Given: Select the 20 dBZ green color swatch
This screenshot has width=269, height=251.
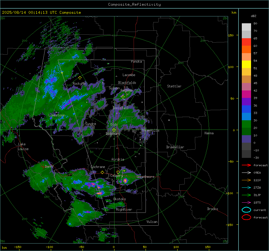Looking at the screenshot, I should tap(246, 124).
